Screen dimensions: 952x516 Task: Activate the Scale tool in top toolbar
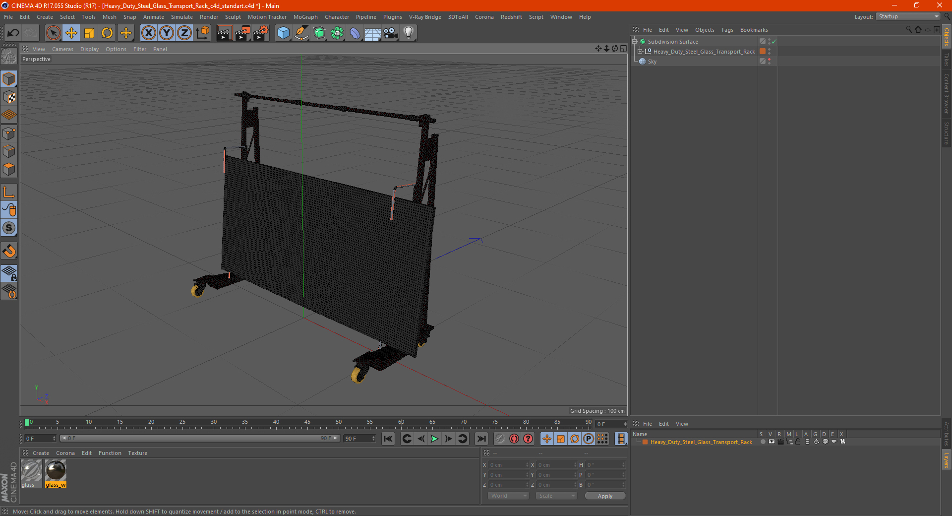(x=89, y=33)
